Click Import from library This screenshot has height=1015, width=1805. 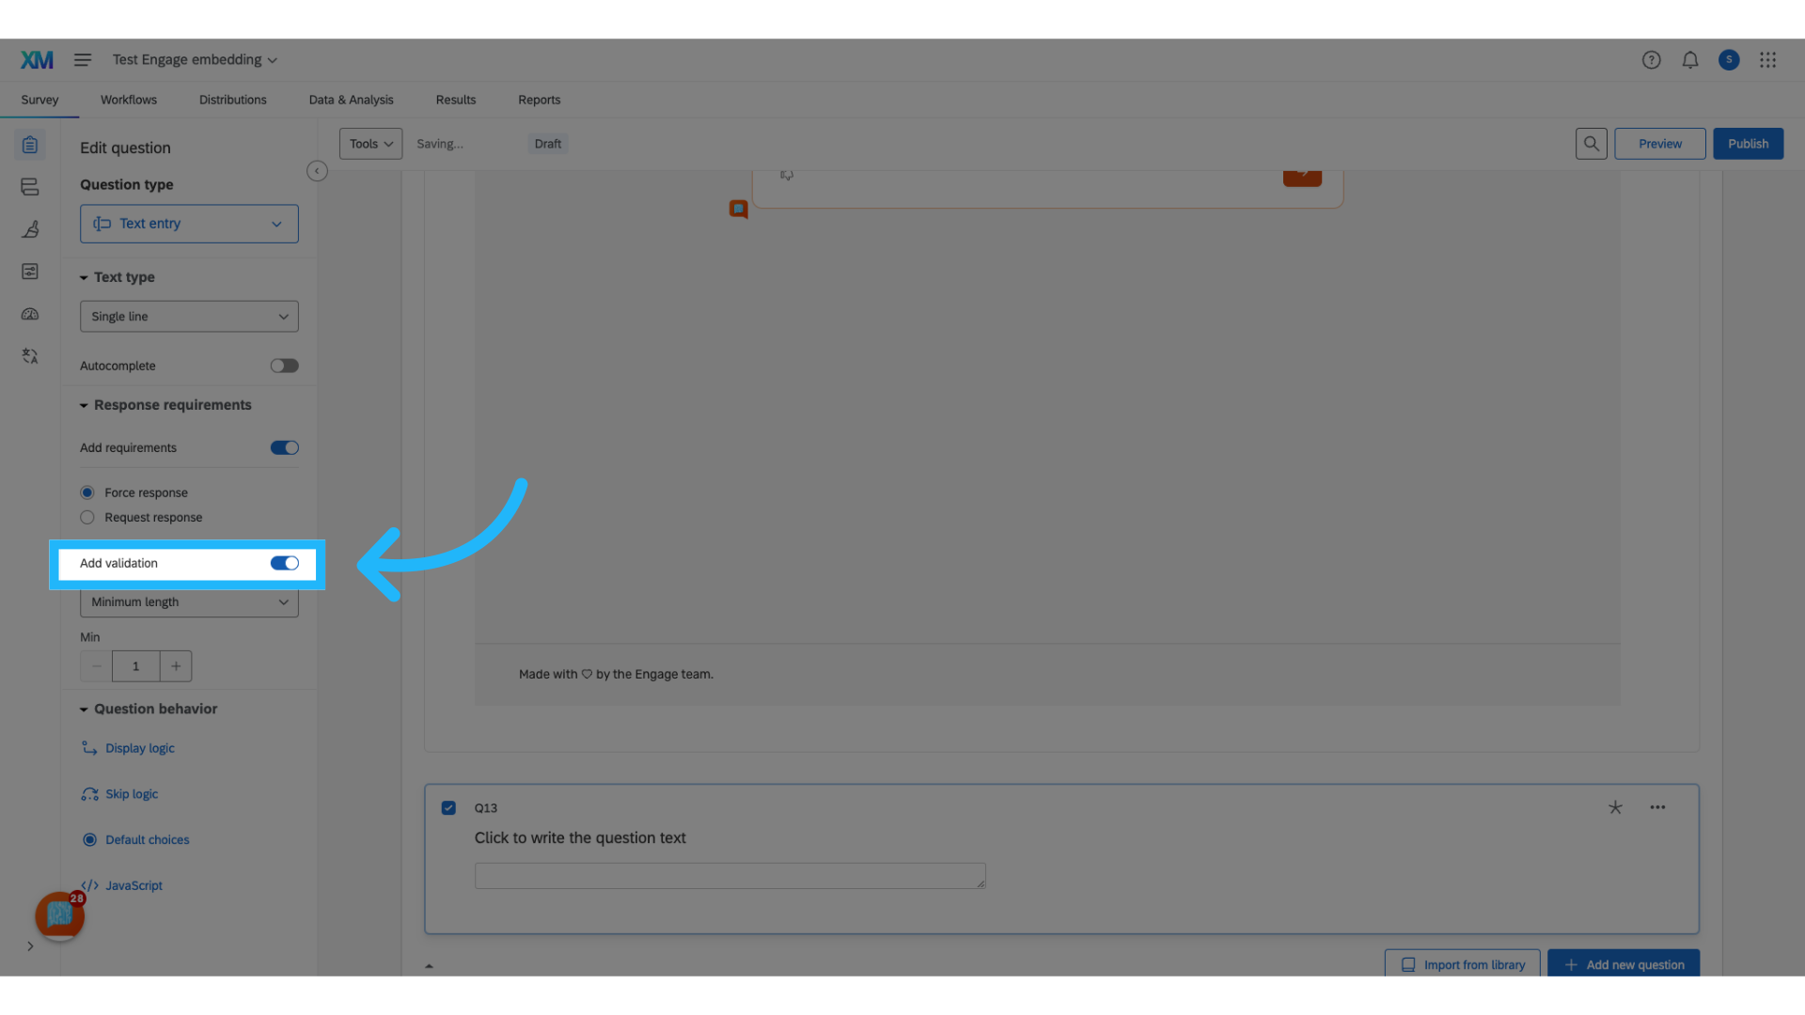(x=1462, y=963)
